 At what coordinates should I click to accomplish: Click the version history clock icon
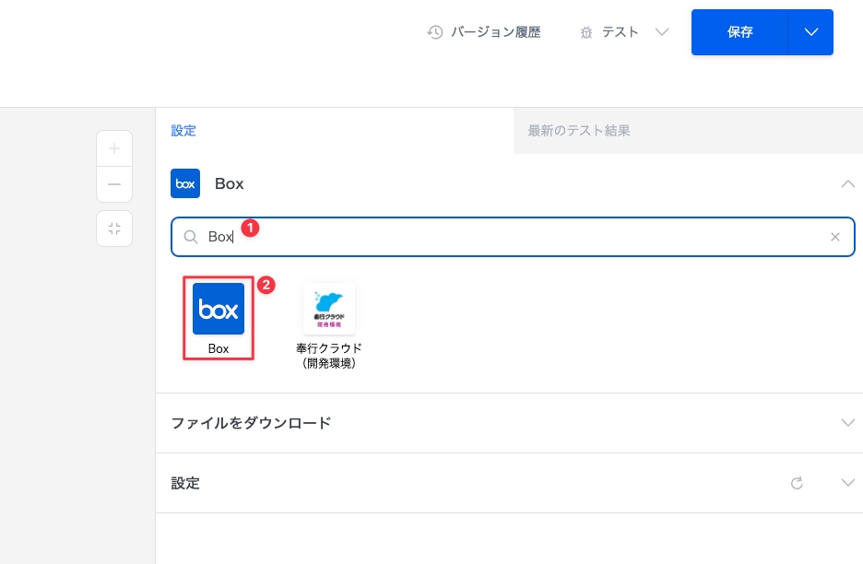[x=435, y=32]
